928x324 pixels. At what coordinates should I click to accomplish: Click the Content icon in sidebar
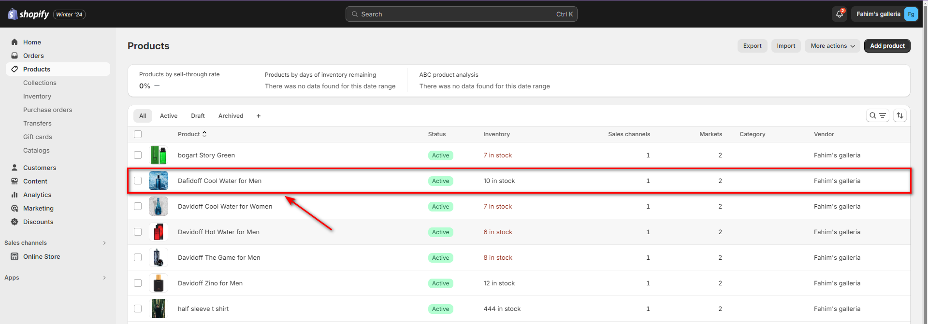(x=14, y=181)
